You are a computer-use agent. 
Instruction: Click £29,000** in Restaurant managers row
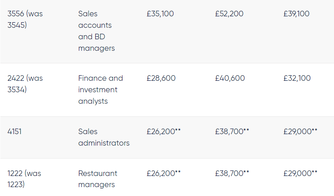[x=301, y=173]
